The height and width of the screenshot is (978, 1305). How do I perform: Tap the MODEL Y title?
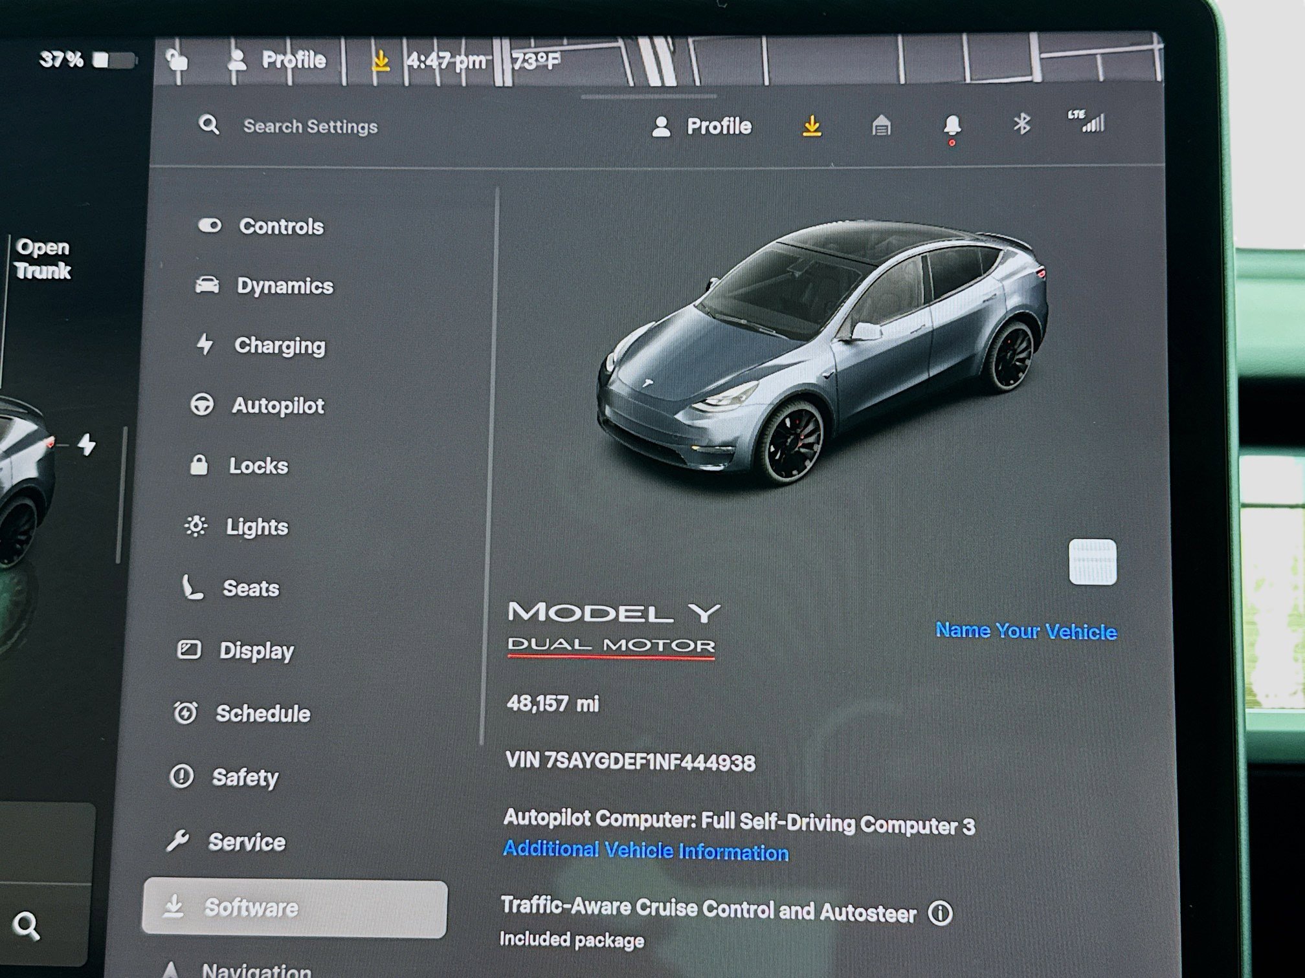[x=614, y=613]
